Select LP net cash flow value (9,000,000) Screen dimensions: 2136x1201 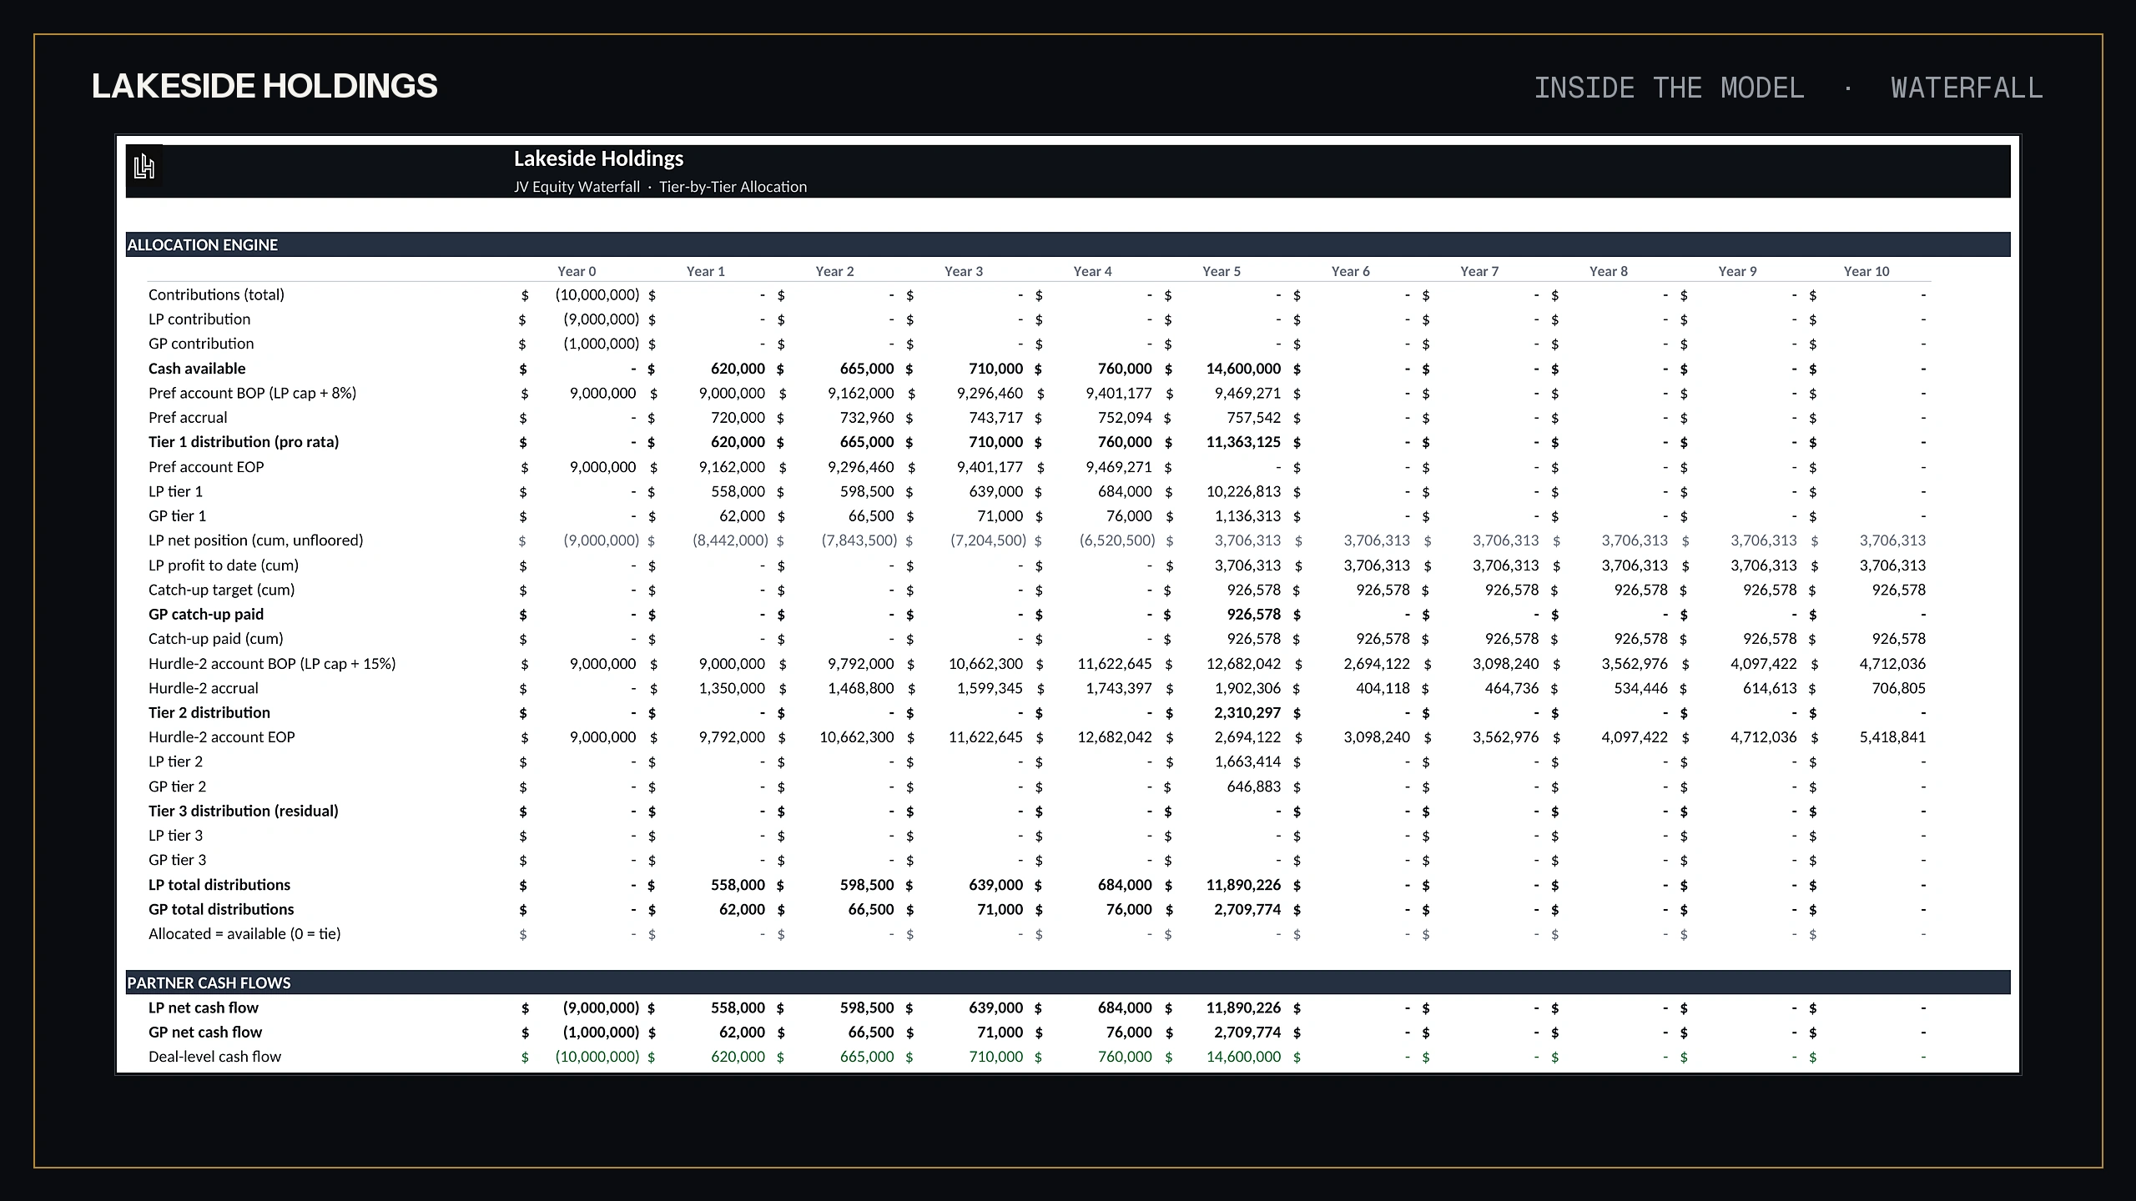[602, 1008]
